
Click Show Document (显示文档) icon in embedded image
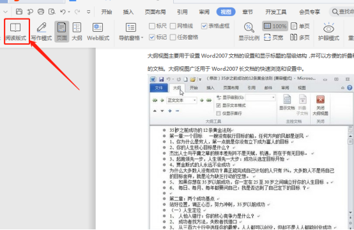tap(287, 103)
